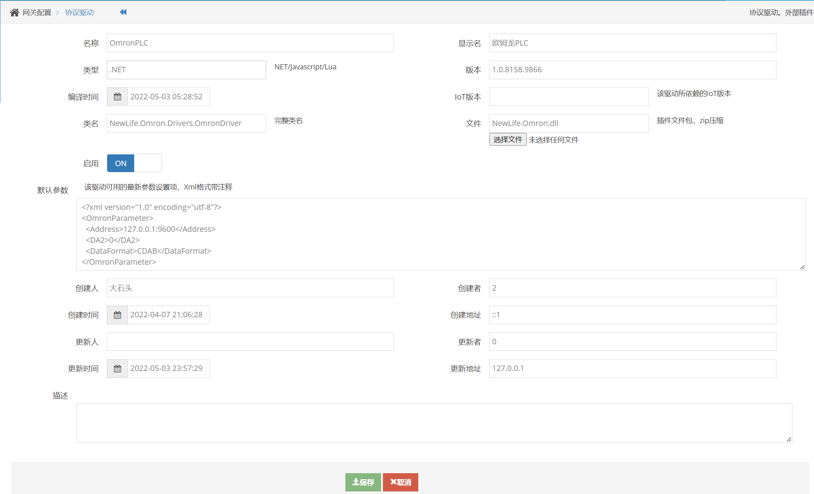Click the home icon in breadcrumb

(x=14, y=12)
